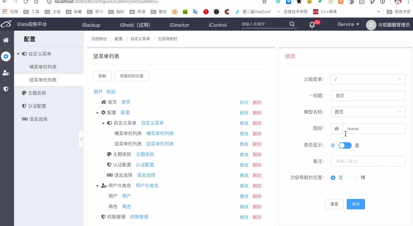Click the home icon beside the 图标 field
Screen dimensions: 413x226
[337, 128]
